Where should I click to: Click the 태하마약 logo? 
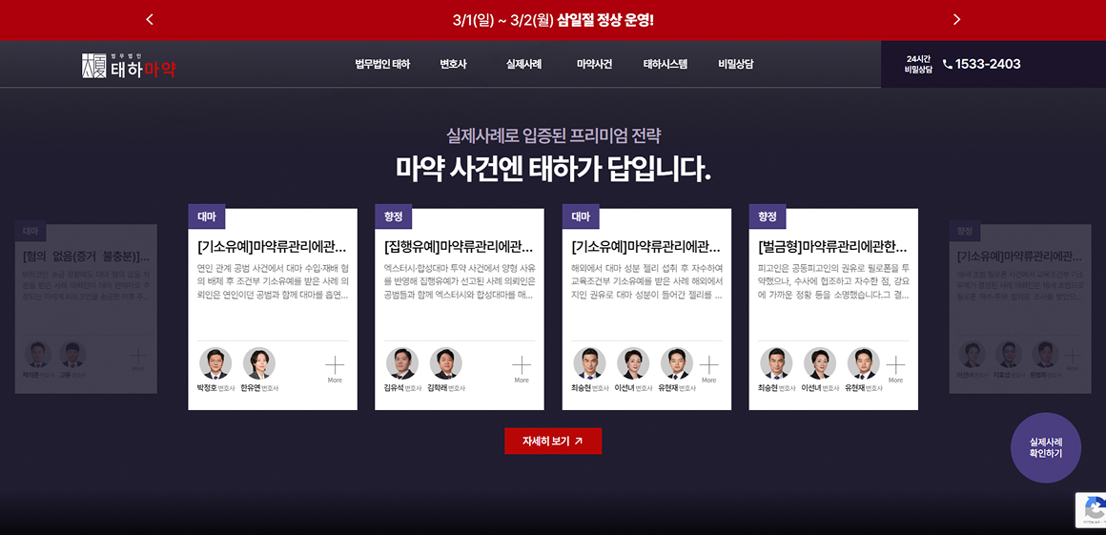point(129,66)
